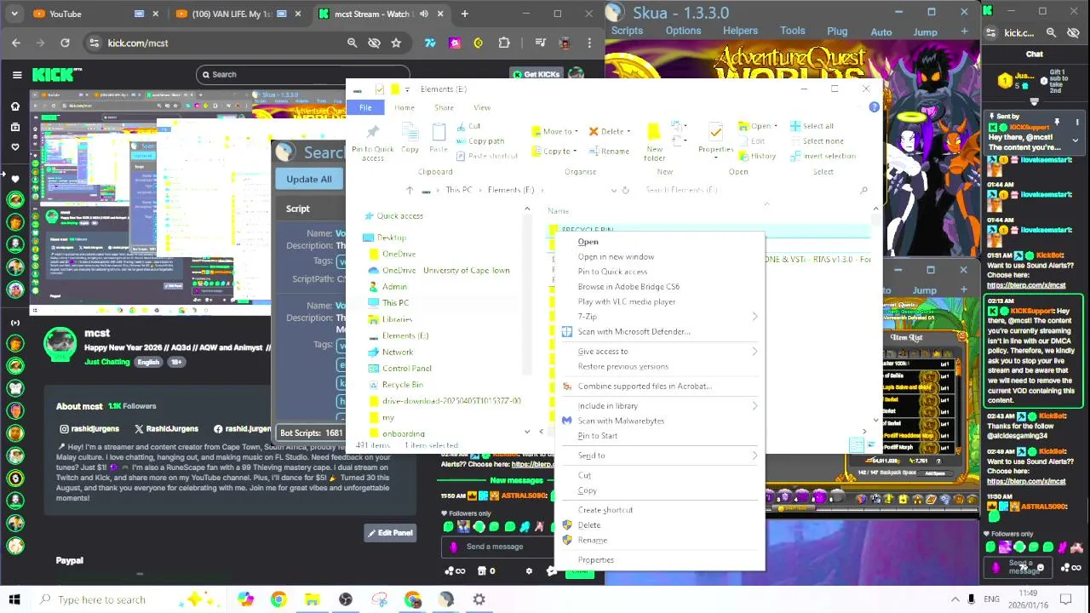Click the Search Elements (E:) box
The image size is (1090, 613).
[755, 190]
